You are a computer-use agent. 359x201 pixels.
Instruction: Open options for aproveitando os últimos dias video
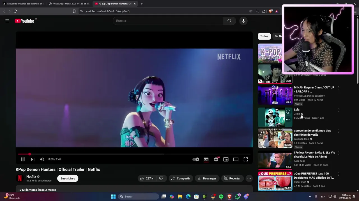coord(339,131)
